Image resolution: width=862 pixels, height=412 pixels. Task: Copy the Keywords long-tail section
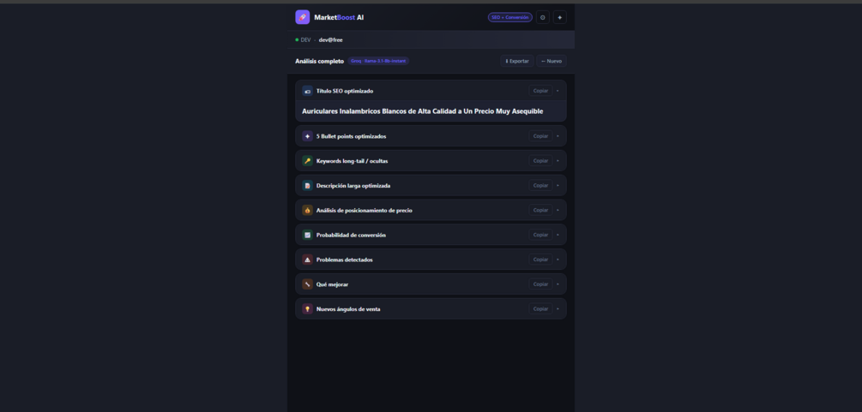[541, 161]
